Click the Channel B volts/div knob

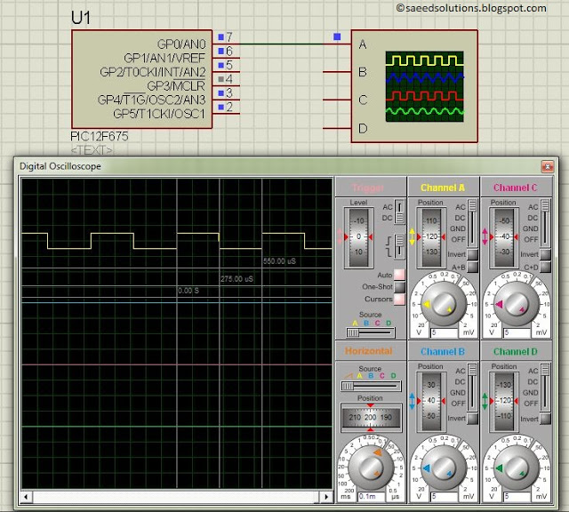click(443, 468)
